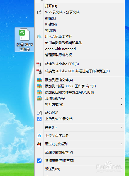Screen dimensions: 129x176
Task: Click archive icon beside 其他压缩命令
Action: point(39,98)
